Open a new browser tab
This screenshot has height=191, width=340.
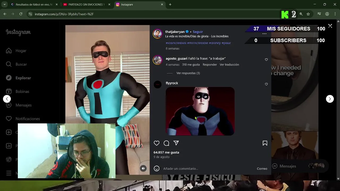point(170,5)
